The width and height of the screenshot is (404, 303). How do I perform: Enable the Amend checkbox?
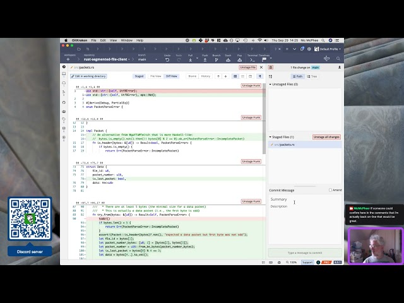[x=330, y=190]
